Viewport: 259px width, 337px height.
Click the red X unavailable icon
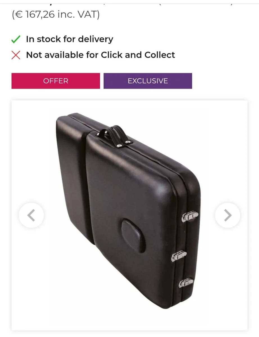(x=16, y=55)
